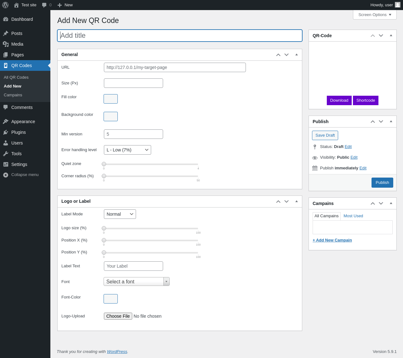This screenshot has width=403, height=358.
Task: Open QR Codes sidebar menu
Action: point(25,65)
